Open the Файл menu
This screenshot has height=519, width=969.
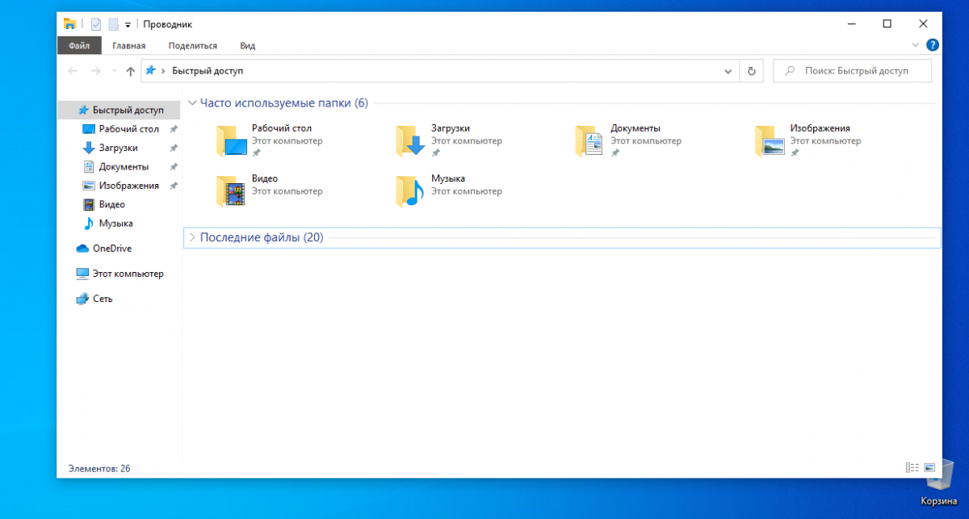[78, 45]
